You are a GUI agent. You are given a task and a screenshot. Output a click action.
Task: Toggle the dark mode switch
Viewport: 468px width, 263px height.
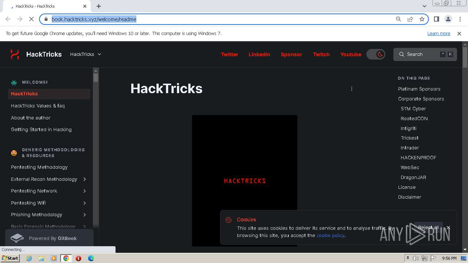coord(376,54)
